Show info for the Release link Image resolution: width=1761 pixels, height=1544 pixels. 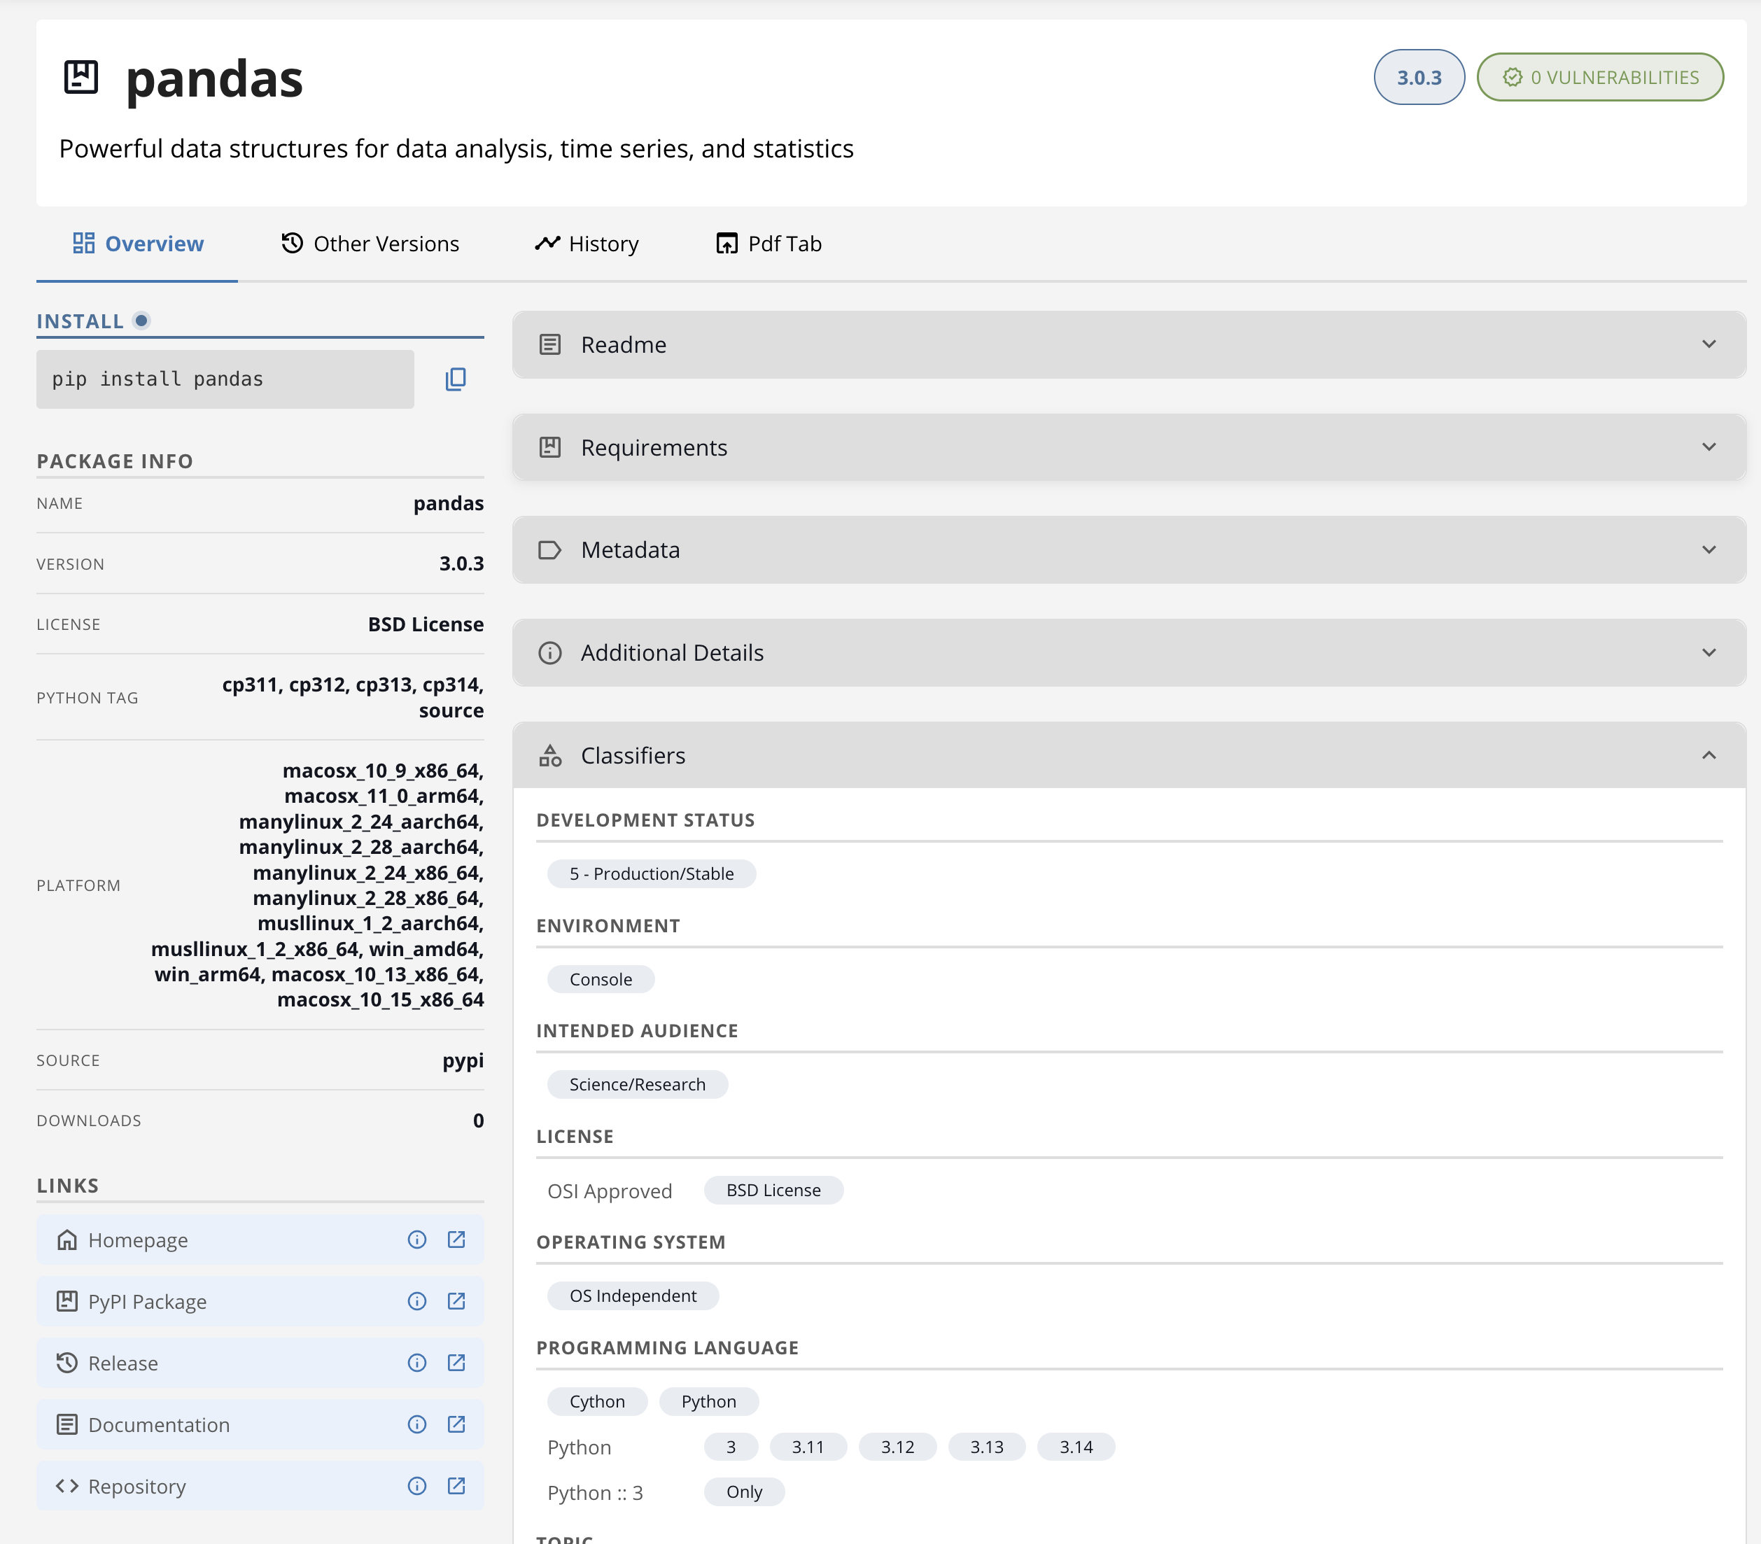coord(417,1363)
